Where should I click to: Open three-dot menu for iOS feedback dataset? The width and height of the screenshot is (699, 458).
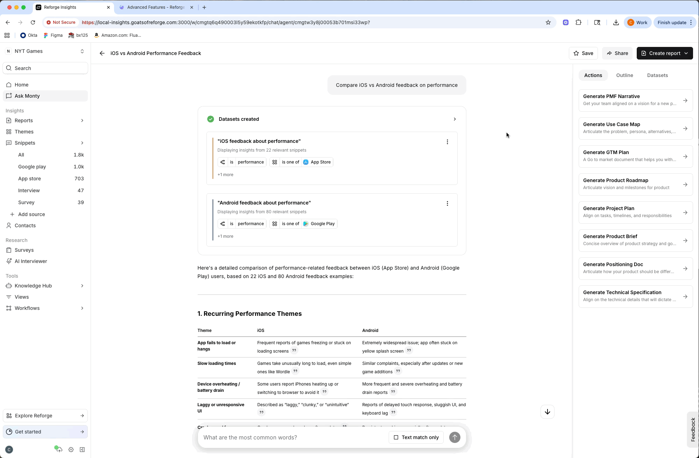(x=447, y=142)
